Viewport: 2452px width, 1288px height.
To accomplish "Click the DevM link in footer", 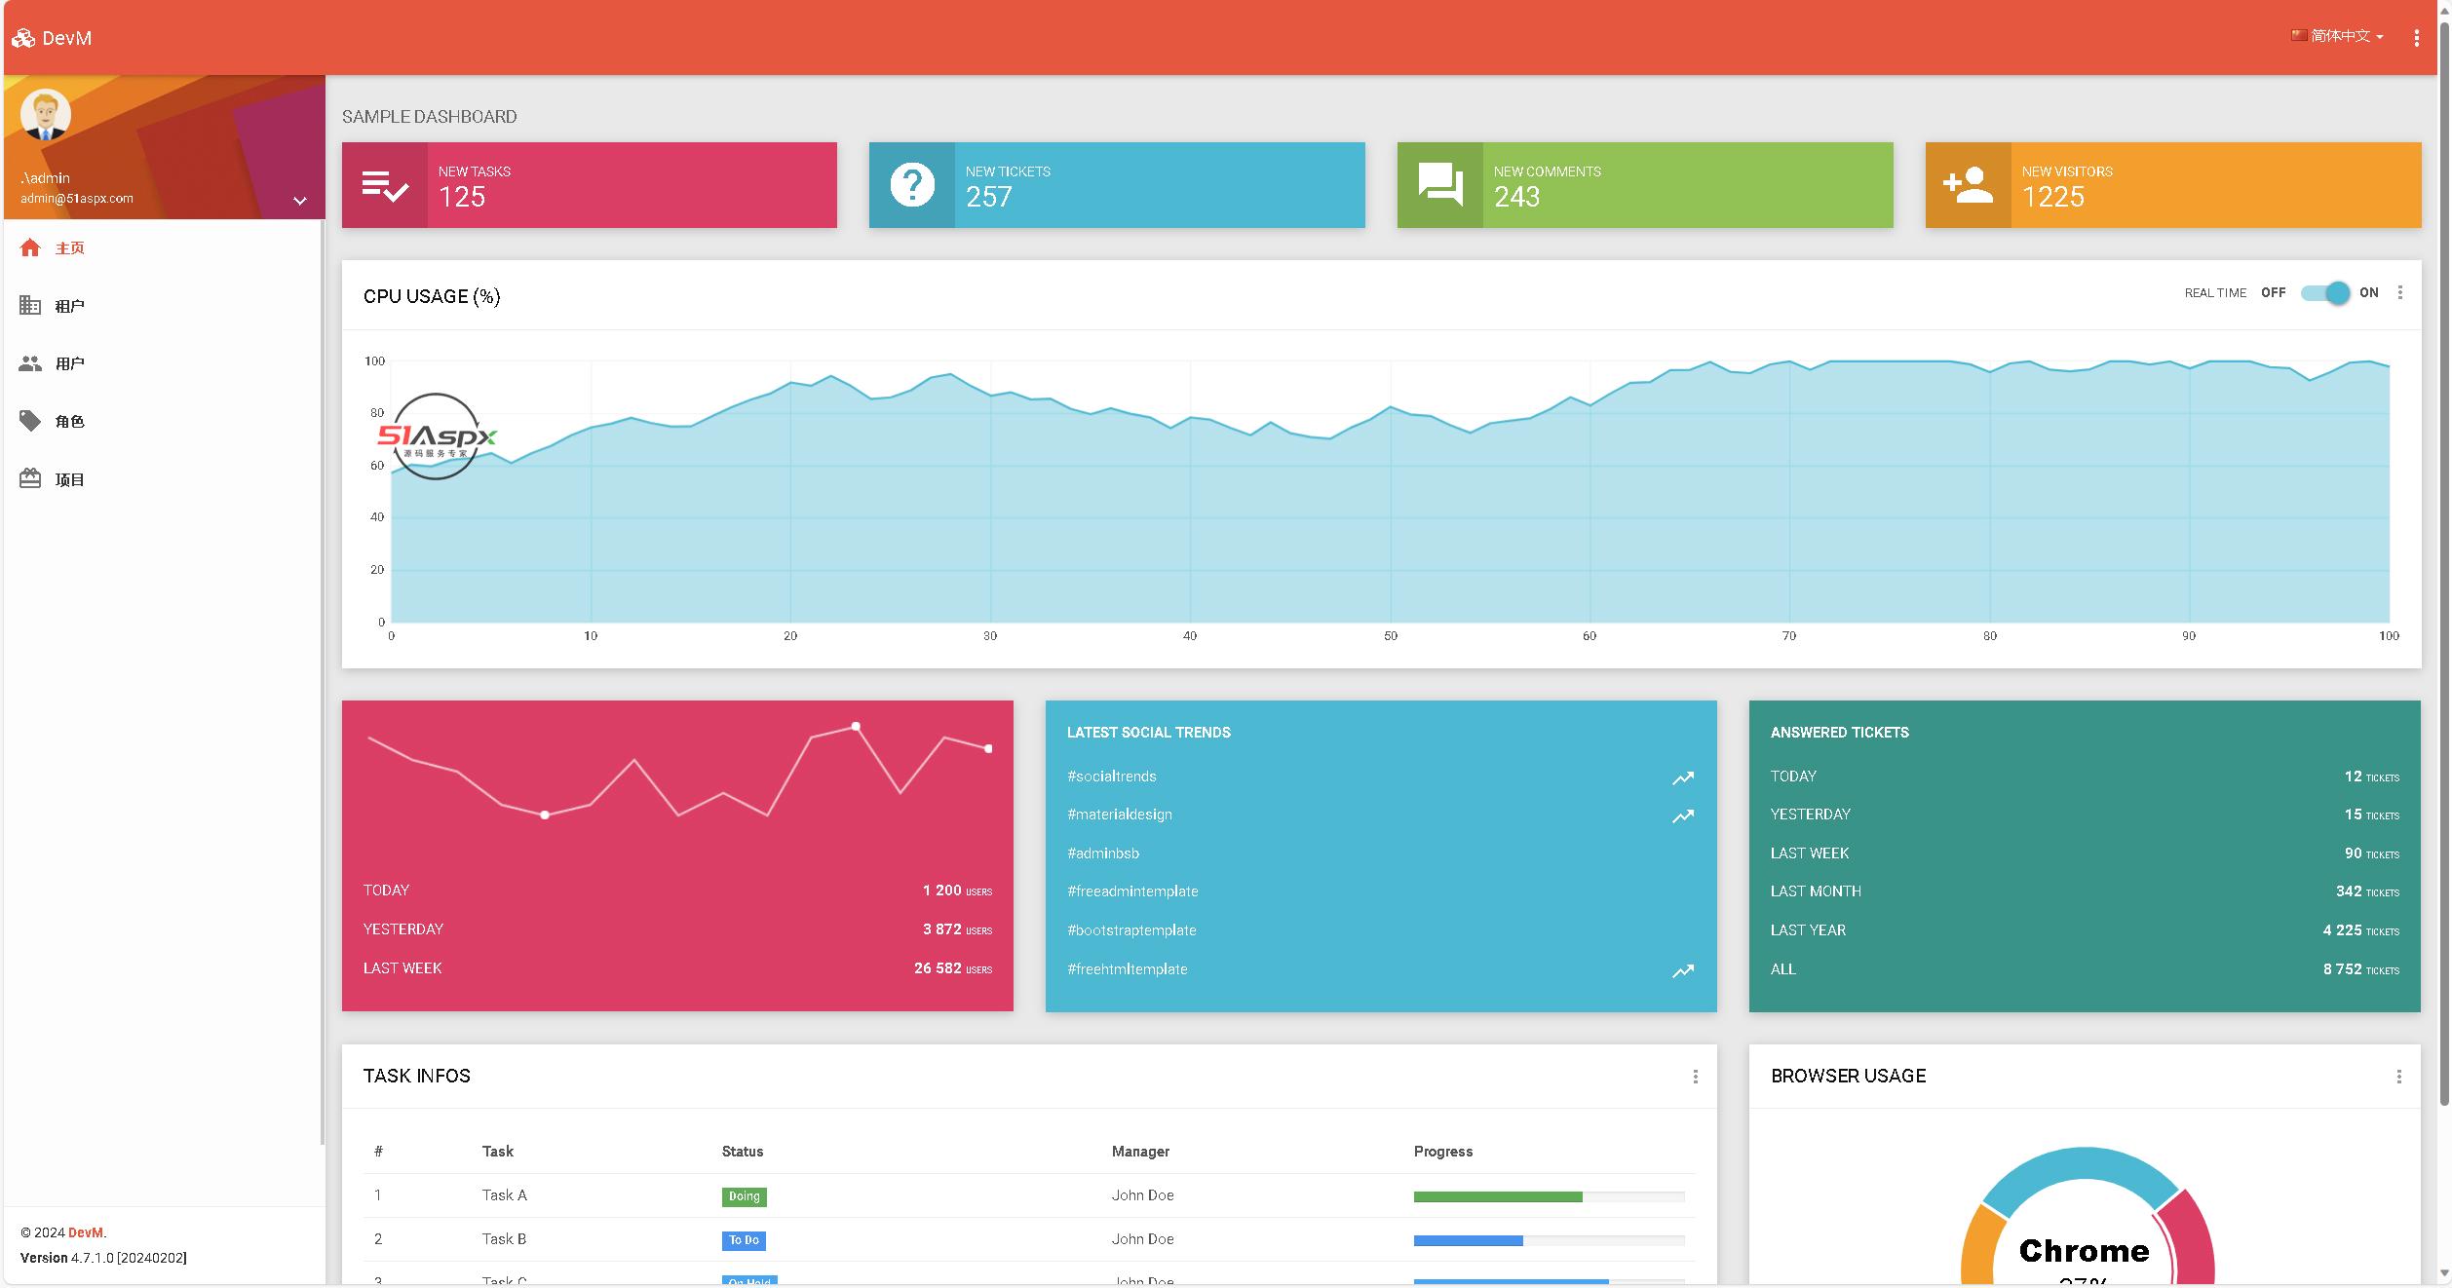I will (85, 1232).
